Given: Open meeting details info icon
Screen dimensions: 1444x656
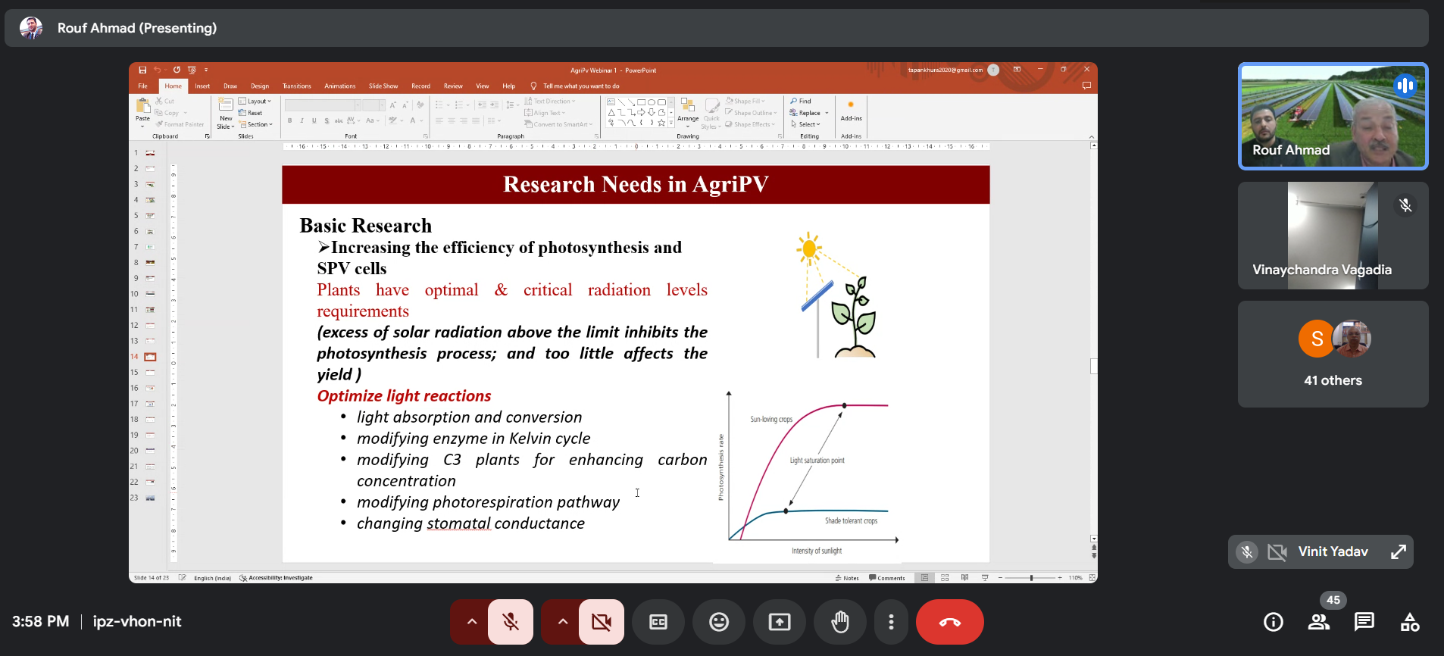Looking at the screenshot, I should coord(1273,622).
